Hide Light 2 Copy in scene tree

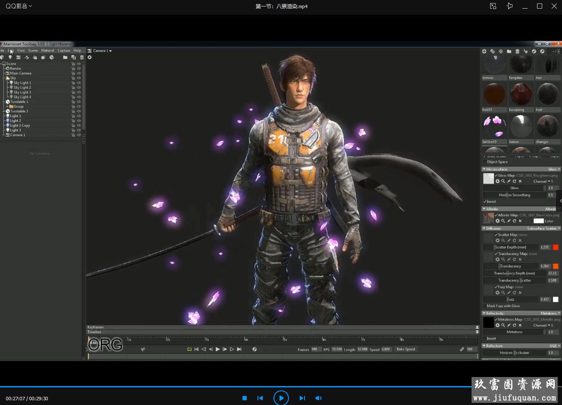(x=79, y=125)
